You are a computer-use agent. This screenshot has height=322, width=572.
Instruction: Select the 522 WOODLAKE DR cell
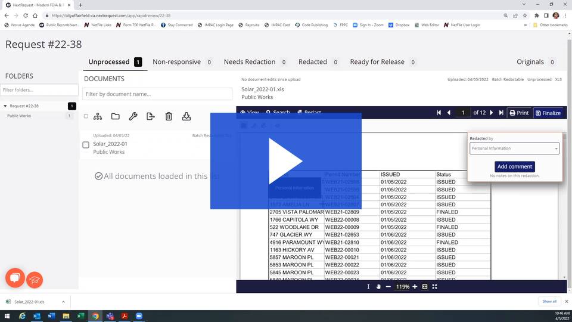(296, 227)
